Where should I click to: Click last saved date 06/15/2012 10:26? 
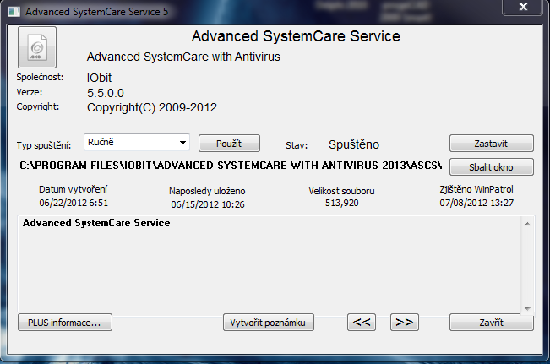[x=207, y=204]
